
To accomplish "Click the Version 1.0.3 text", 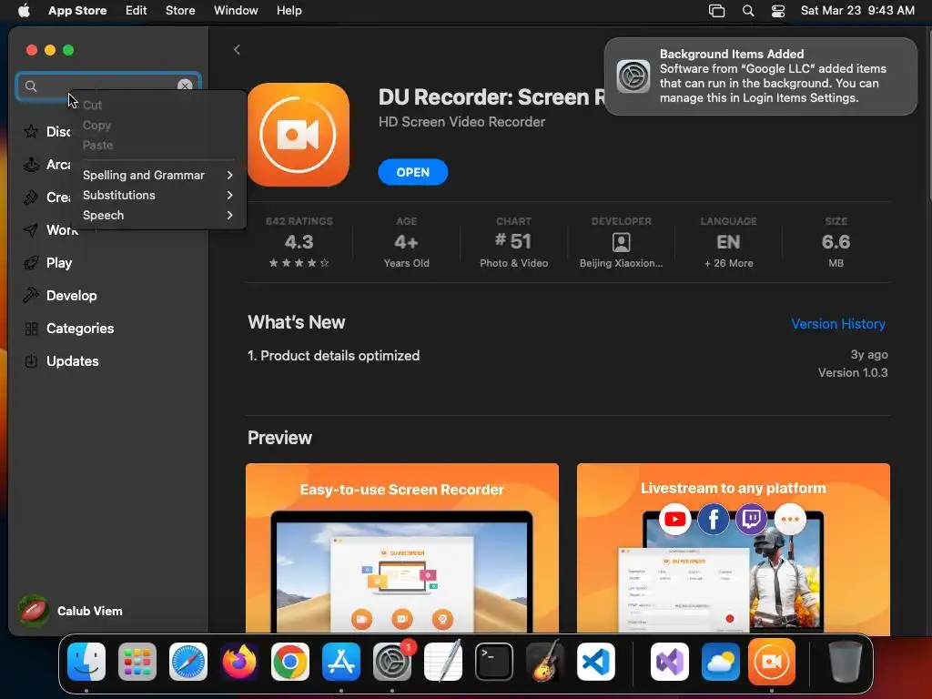I will coord(853,372).
